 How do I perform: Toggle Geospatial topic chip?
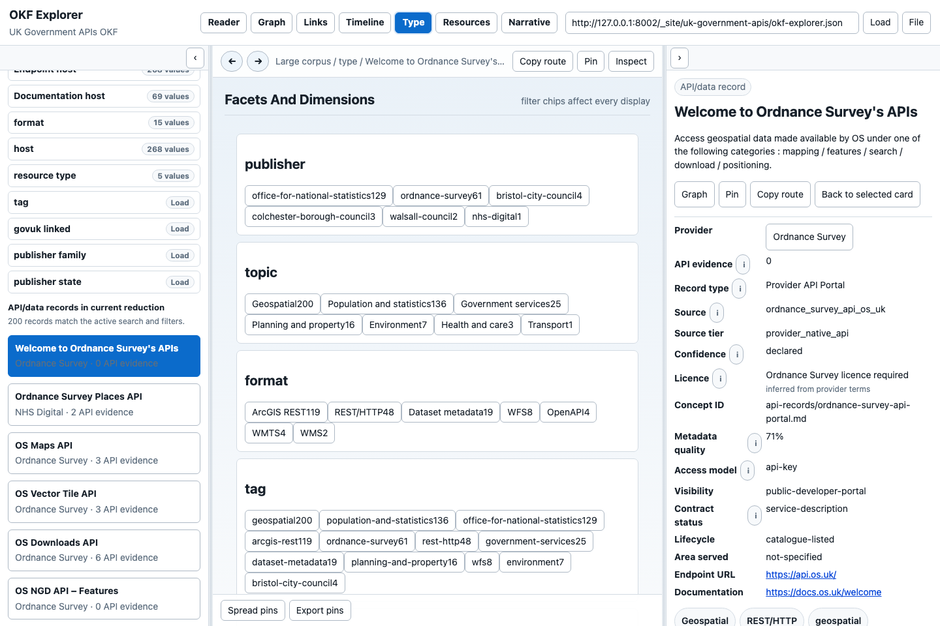(x=283, y=304)
